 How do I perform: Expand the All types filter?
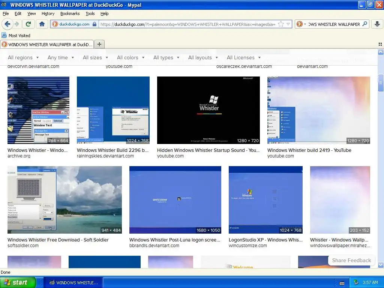(166, 57)
